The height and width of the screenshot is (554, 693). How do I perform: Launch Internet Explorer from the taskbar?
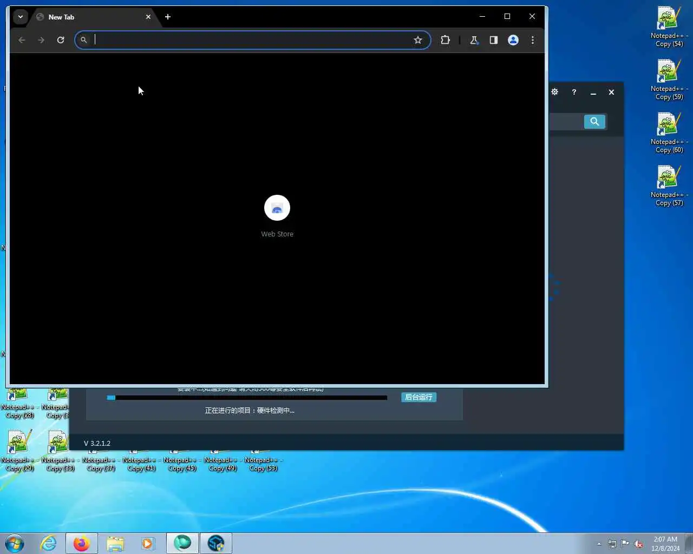click(49, 543)
